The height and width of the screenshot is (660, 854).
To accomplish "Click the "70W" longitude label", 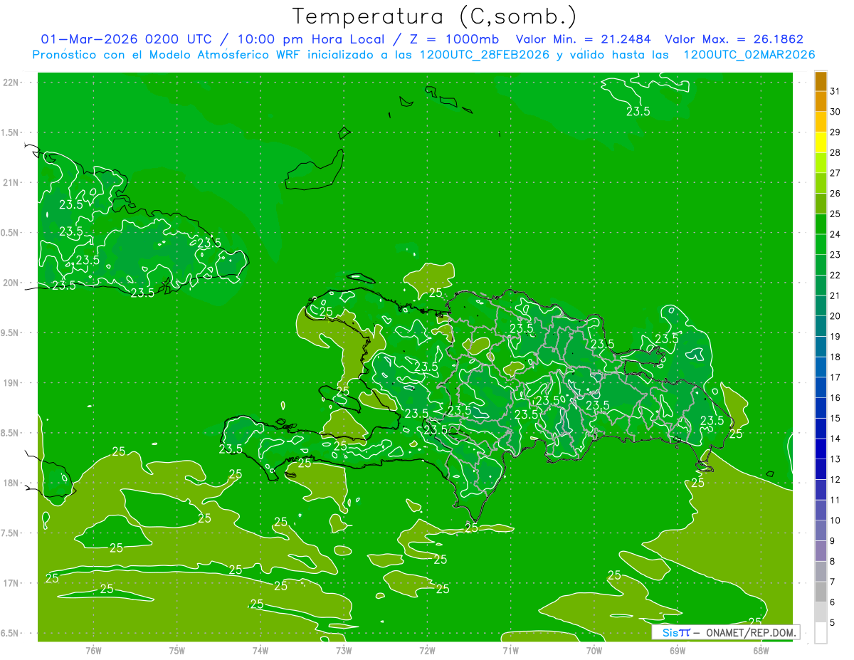I will (x=594, y=650).
